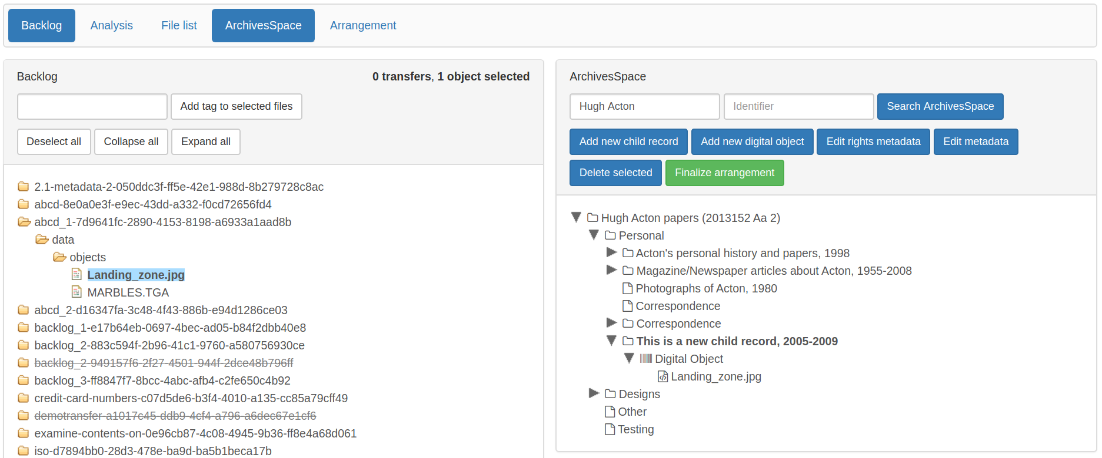Click the page icon beside Testing record

610,429
